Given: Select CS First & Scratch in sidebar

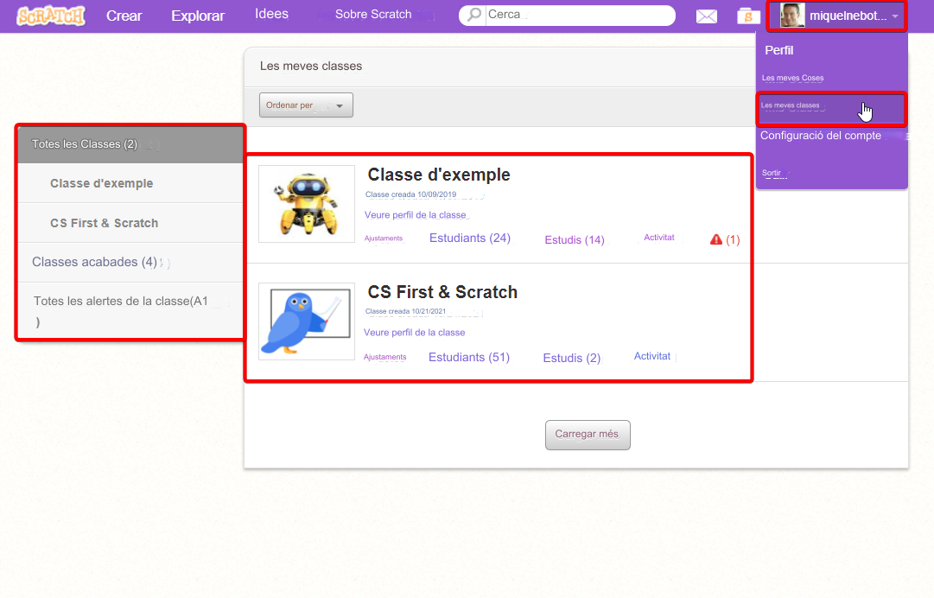Looking at the screenshot, I should pyautogui.click(x=104, y=223).
